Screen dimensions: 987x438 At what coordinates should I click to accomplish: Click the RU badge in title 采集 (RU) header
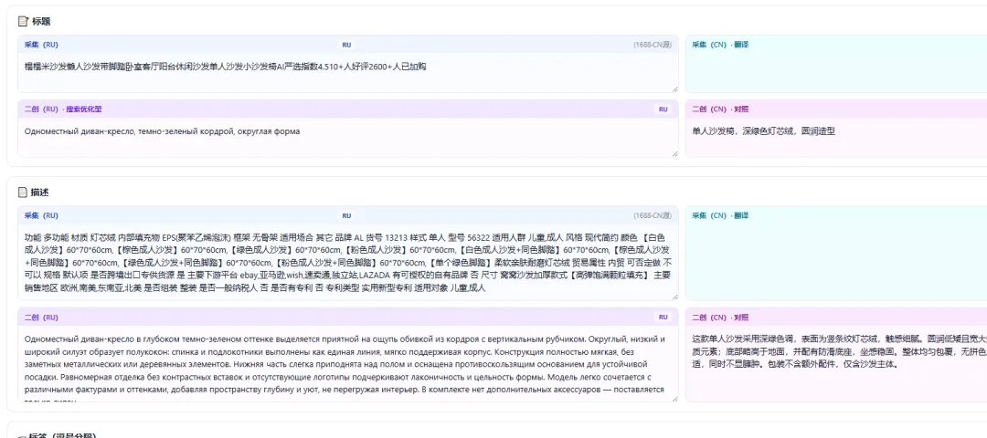click(347, 46)
